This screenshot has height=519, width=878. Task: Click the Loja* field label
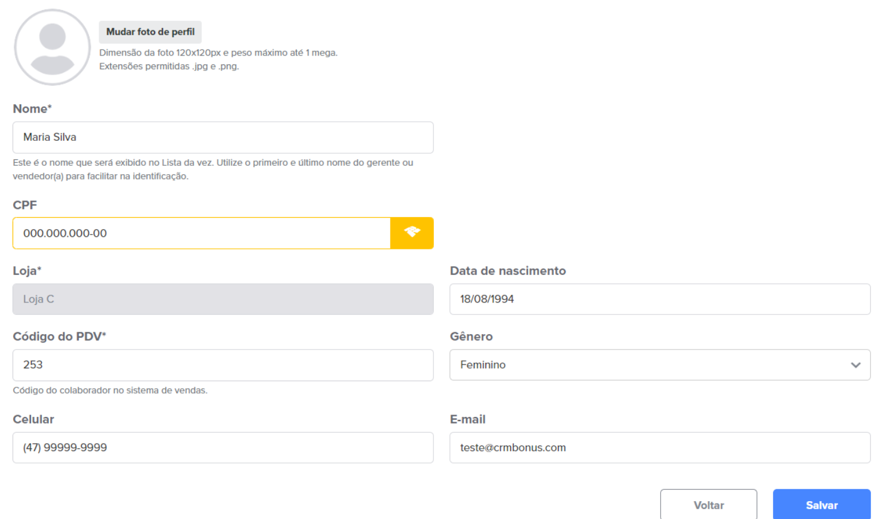point(27,271)
